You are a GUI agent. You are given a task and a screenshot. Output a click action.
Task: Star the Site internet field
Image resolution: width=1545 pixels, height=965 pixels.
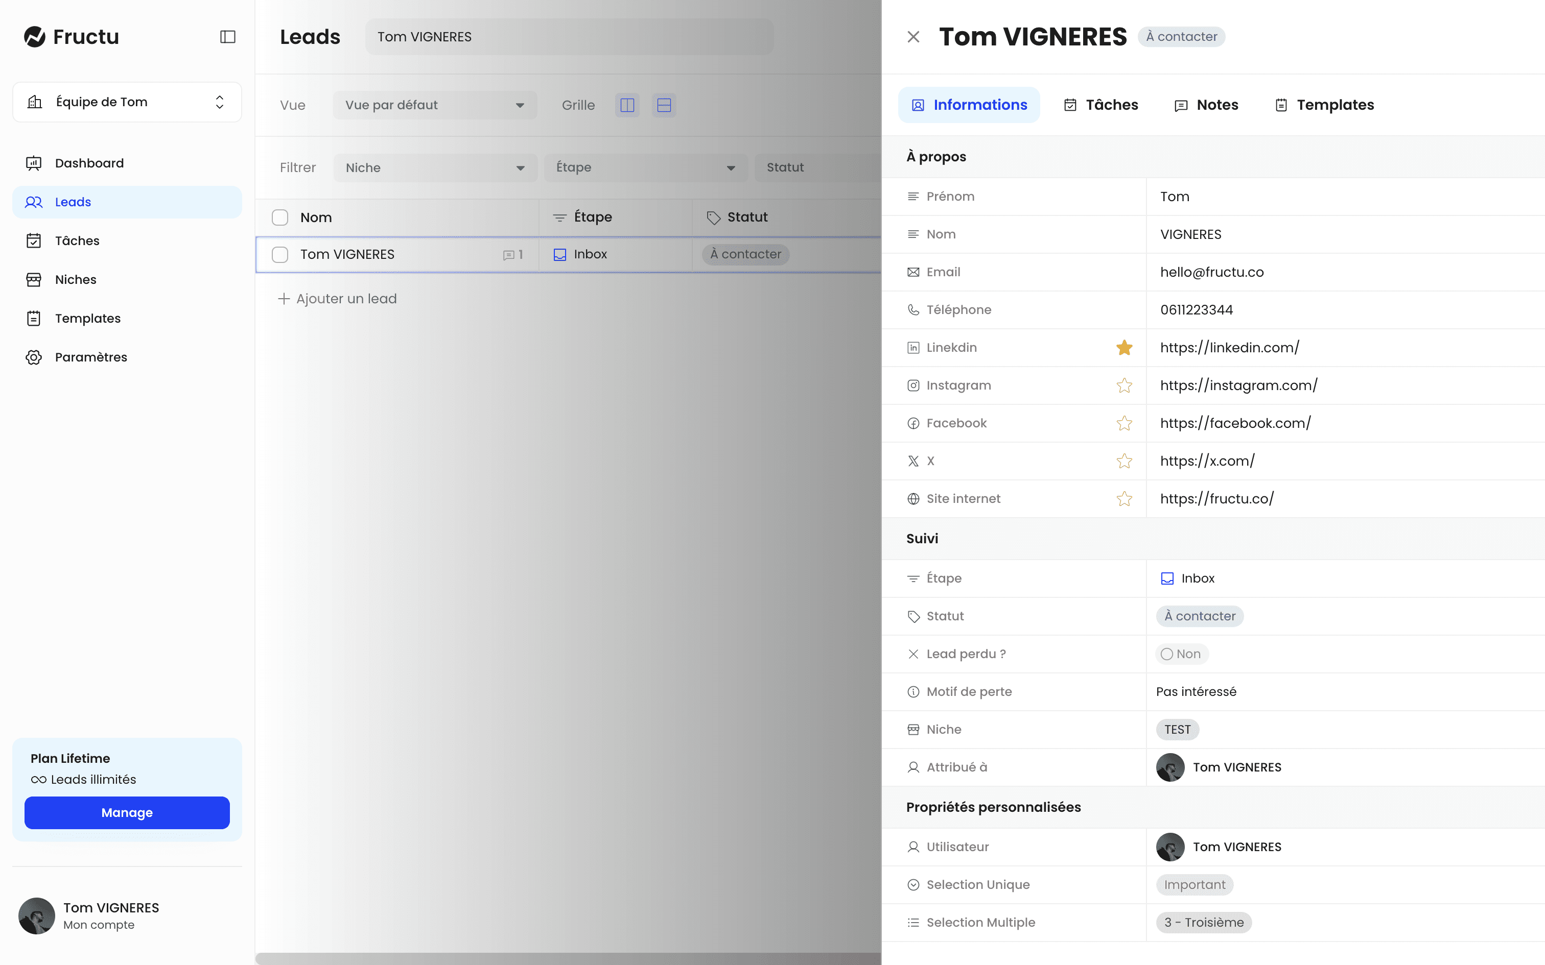[1123, 499]
